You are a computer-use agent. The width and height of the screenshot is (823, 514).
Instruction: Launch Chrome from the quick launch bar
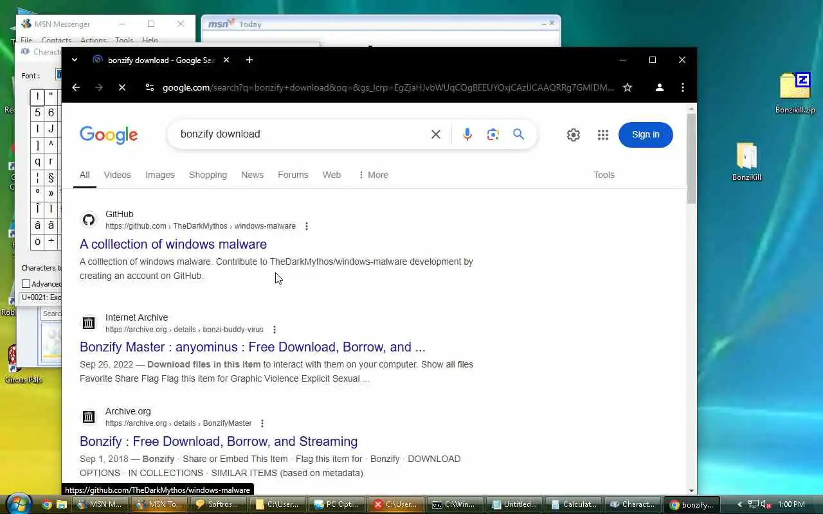tap(47, 505)
